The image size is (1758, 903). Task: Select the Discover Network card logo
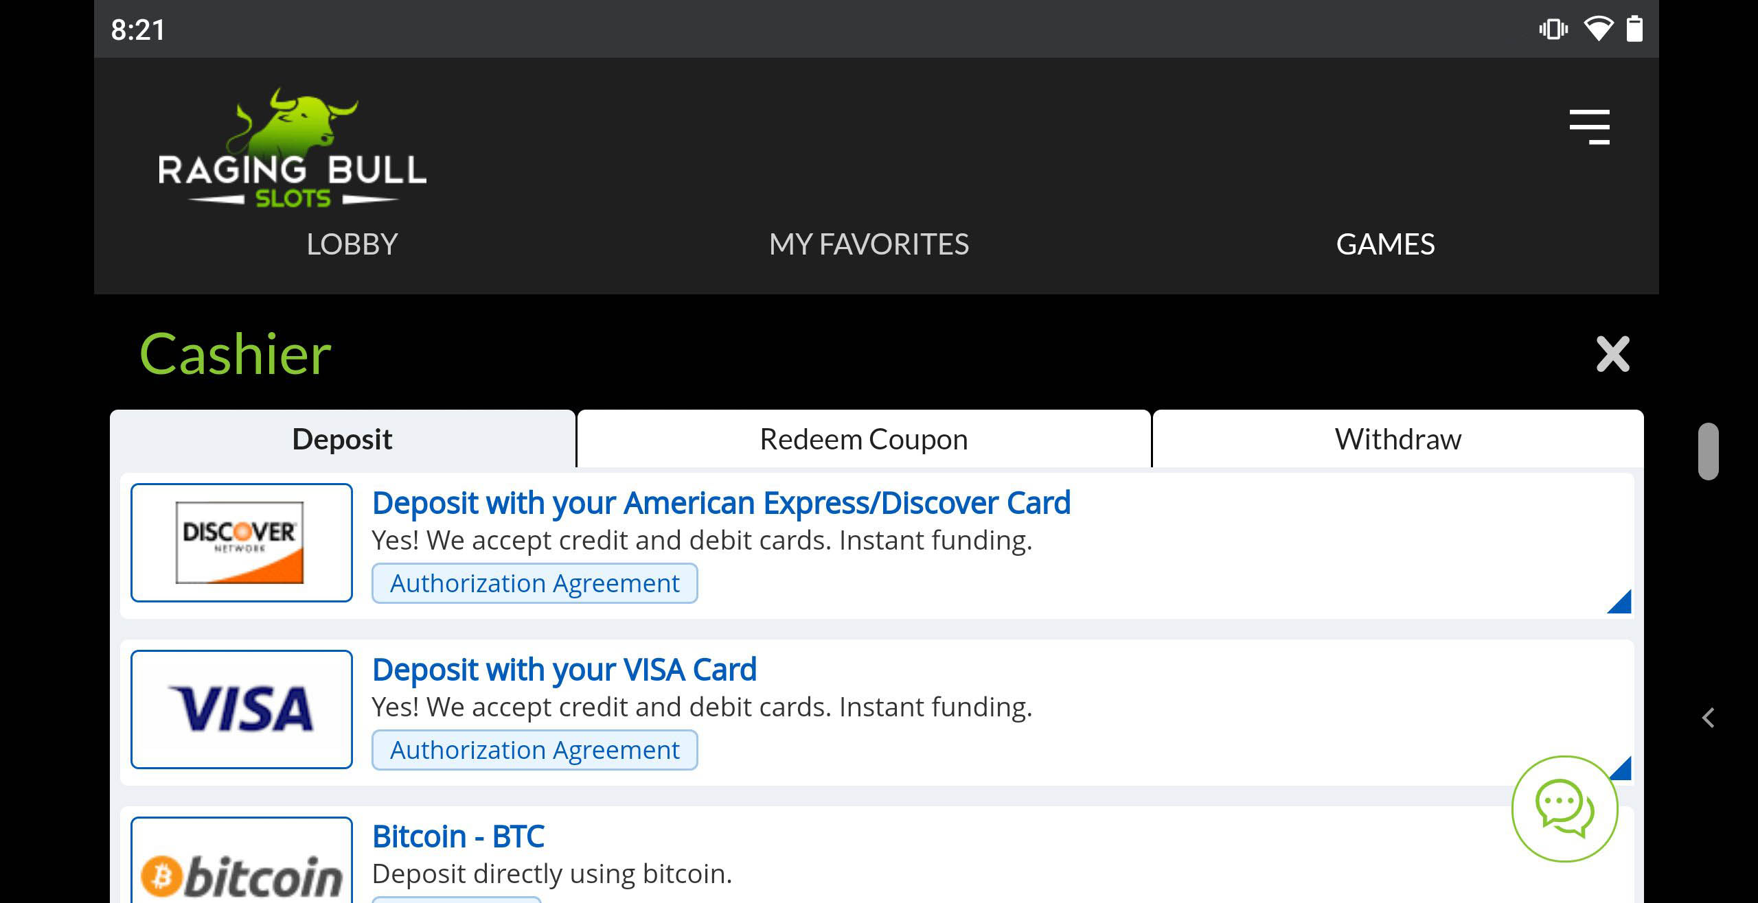pyautogui.click(x=241, y=543)
